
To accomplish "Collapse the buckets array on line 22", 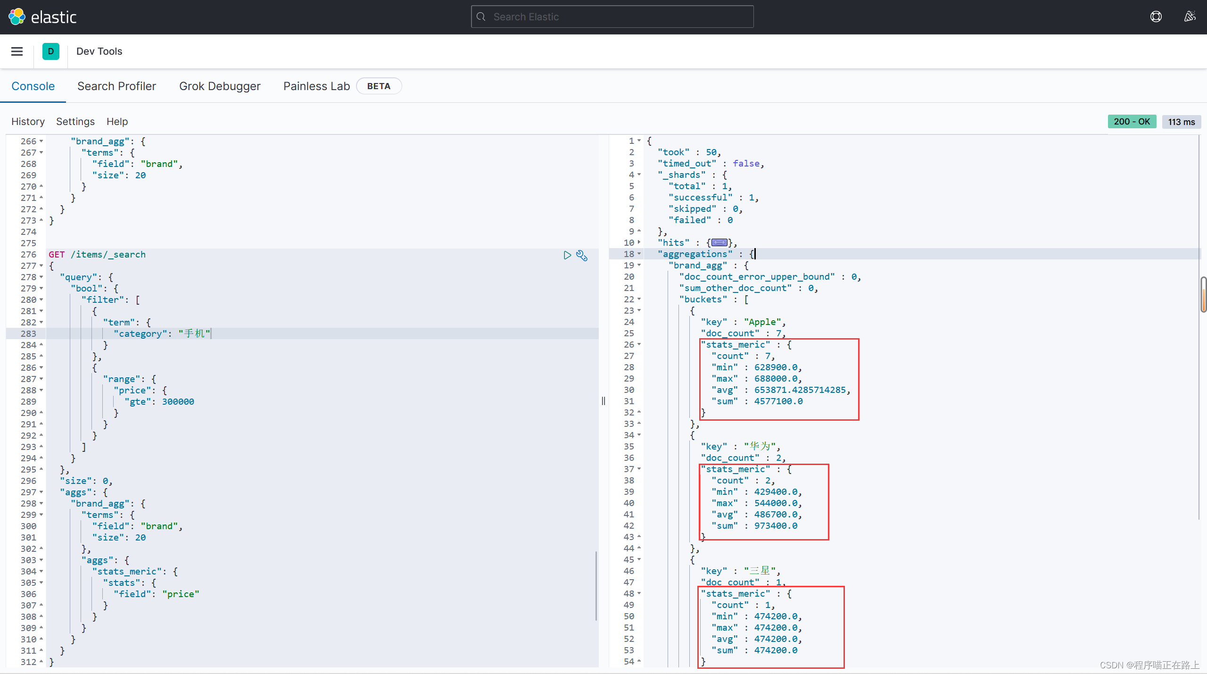I will tap(639, 299).
